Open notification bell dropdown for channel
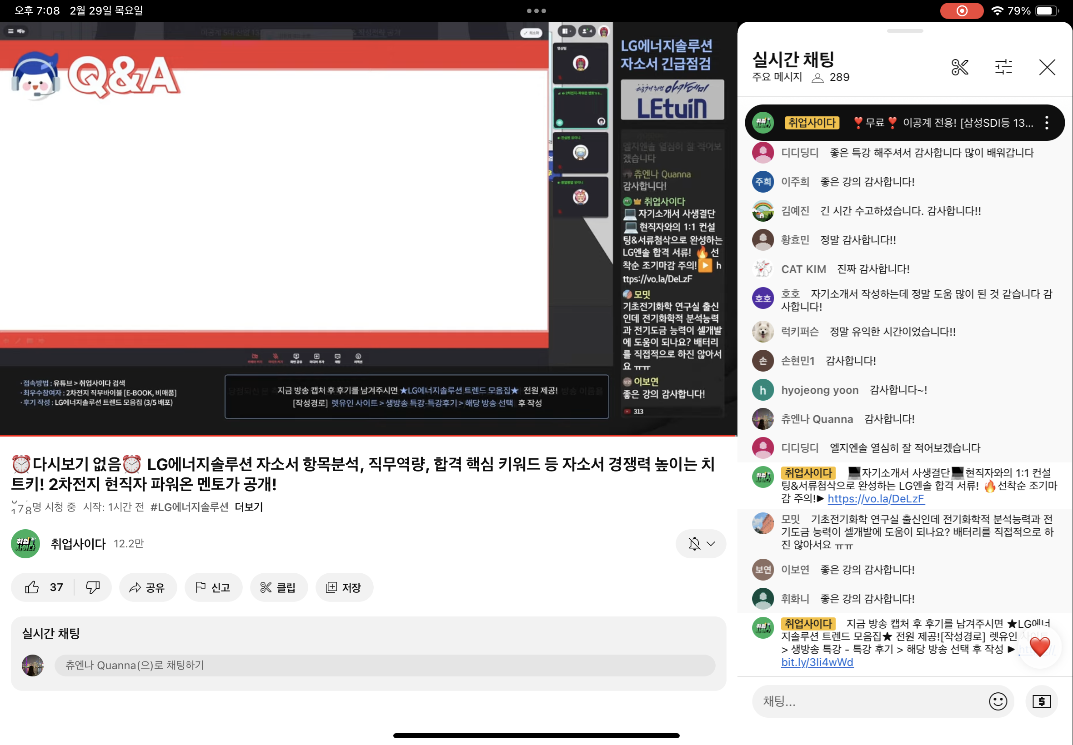The width and height of the screenshot is (1073, 745). (x=700, y=543)
